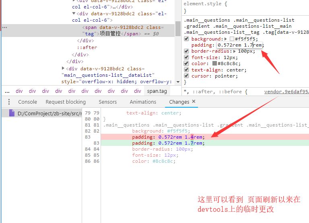The image size is (309, 223).
Task: Open the Animations tab
Action: 143,102
